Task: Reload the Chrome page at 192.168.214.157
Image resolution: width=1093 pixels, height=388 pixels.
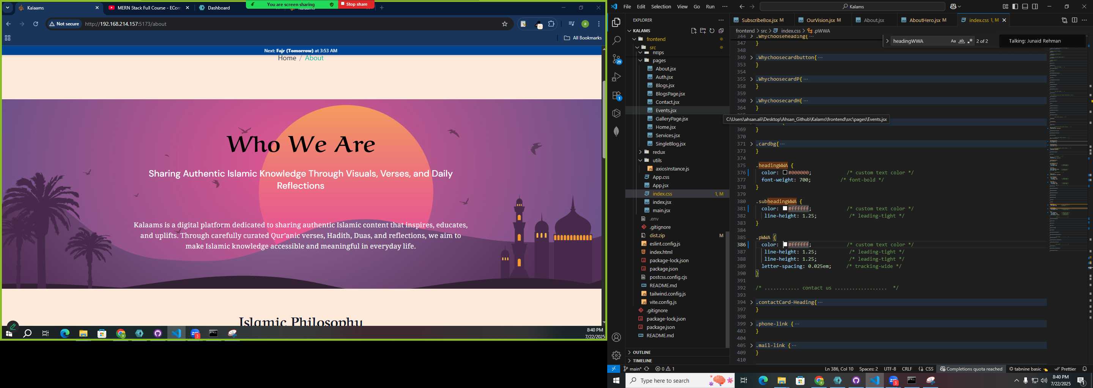Action: pos(36,24)
